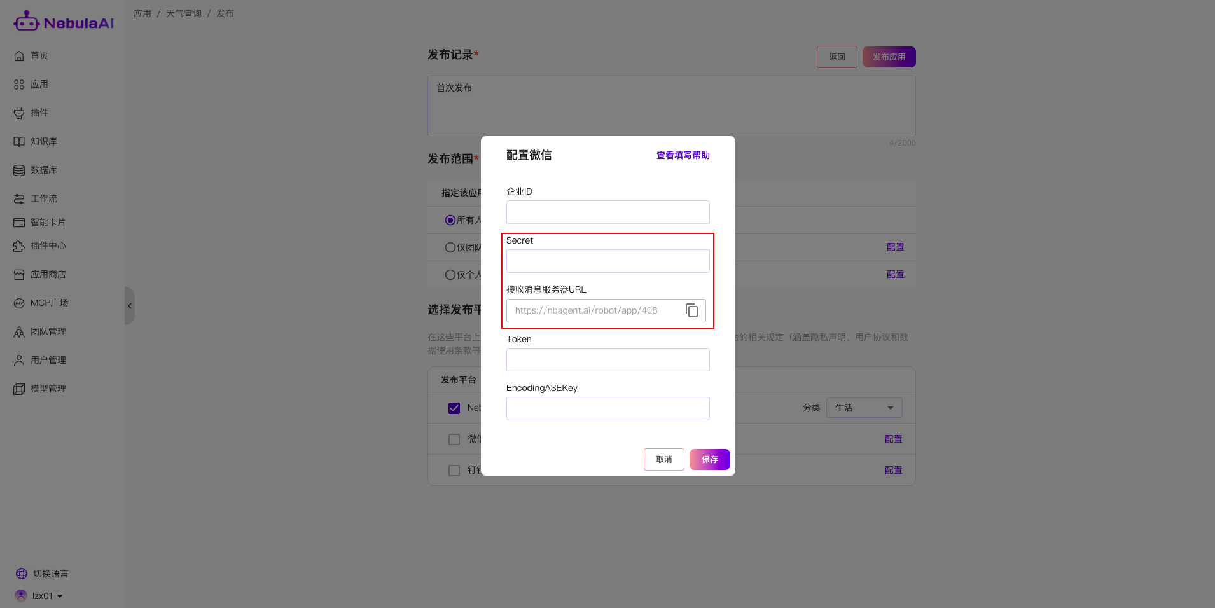Click the 切换语言 globe icon

[x=22, y=574]
